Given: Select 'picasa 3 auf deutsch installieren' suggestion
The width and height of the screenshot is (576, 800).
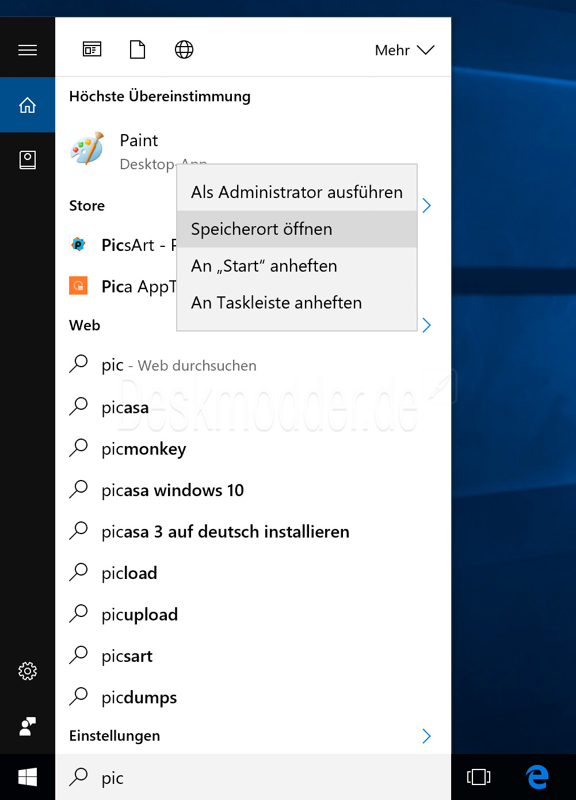Looking at the screenshot, I should tap(253, 531).
